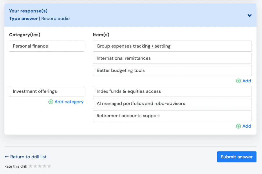Rate this drill five stars
This screenshot has height=174, width=262.
click(x=49, y=166)
